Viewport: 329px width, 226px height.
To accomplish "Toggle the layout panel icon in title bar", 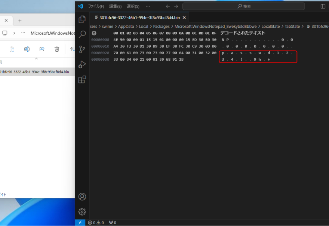I will click(x=323, y=6).
